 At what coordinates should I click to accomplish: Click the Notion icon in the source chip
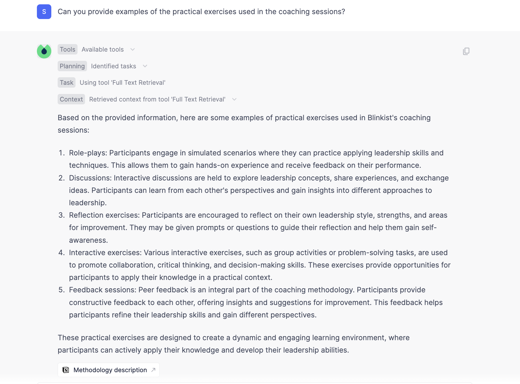(66, 370)
